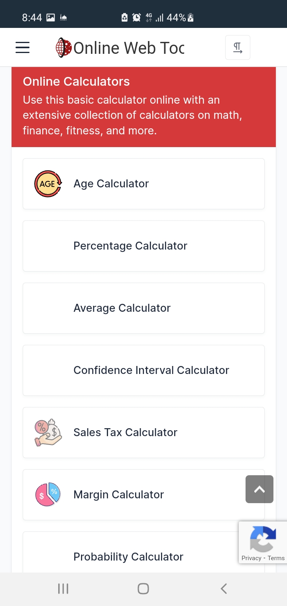Go to Confidence Interval Calculator
Image resolution: width=287 pixels, height=606 pixels.
point(151,370)
